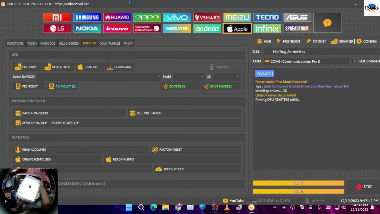Image resolution: width=380 pixels, height=214 pixels.
Task: Select the MediaTek brand tile
Action: pyautogui.click(x=177, y=29)
